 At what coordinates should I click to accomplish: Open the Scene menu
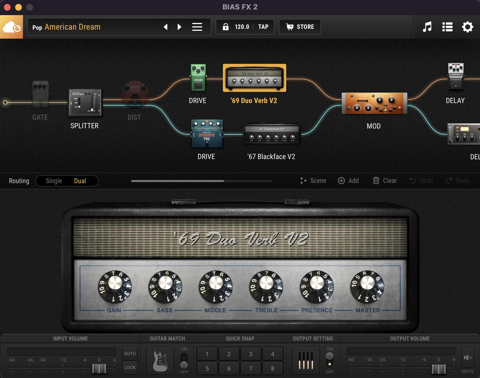[x=313, y=181]
